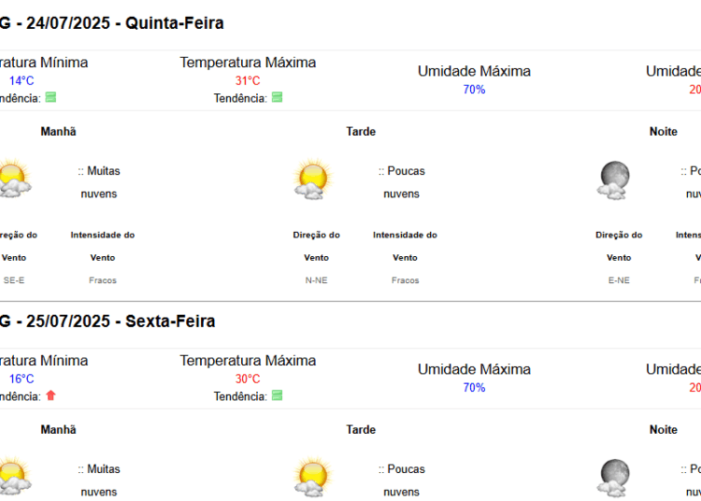Click the Friday 30°C maximum temperature
This screenshot has width=701, height=501.
[248, 379]
